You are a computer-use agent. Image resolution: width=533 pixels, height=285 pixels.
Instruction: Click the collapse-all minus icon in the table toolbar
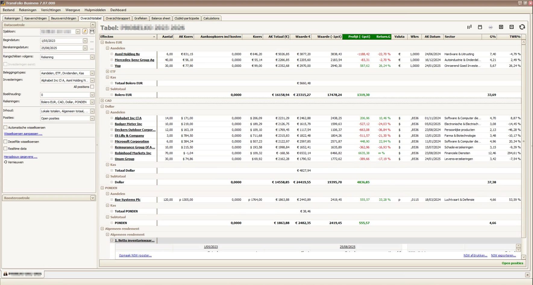coord(512,27)
